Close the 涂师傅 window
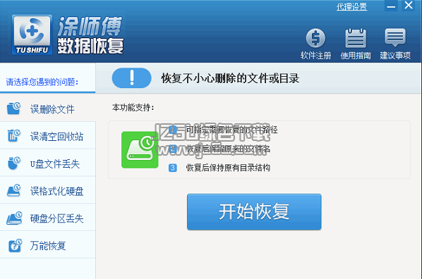 409,6
